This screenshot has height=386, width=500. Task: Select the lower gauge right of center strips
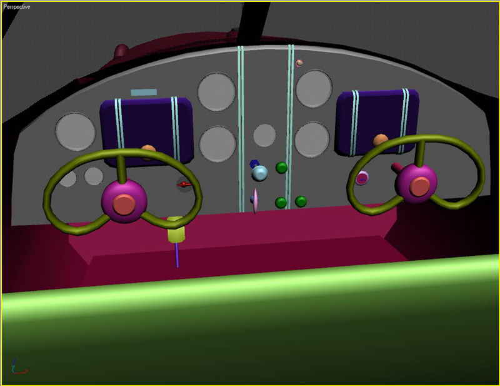click(x=312, y=140)
